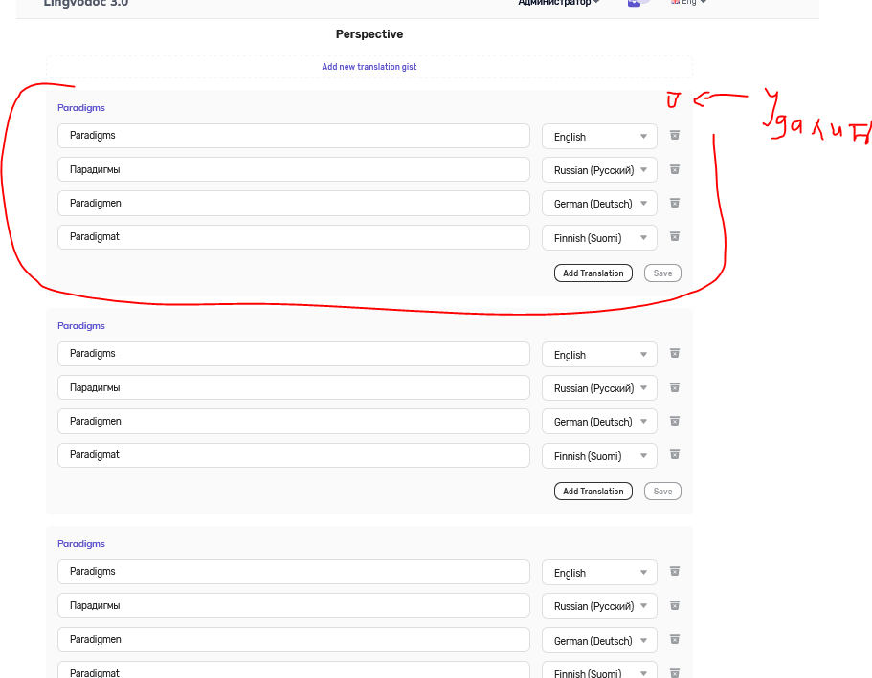The height and width of the screenshot is (678, 872).
Task: Open the English language dropdown in top gist
Action: (599, 137)
